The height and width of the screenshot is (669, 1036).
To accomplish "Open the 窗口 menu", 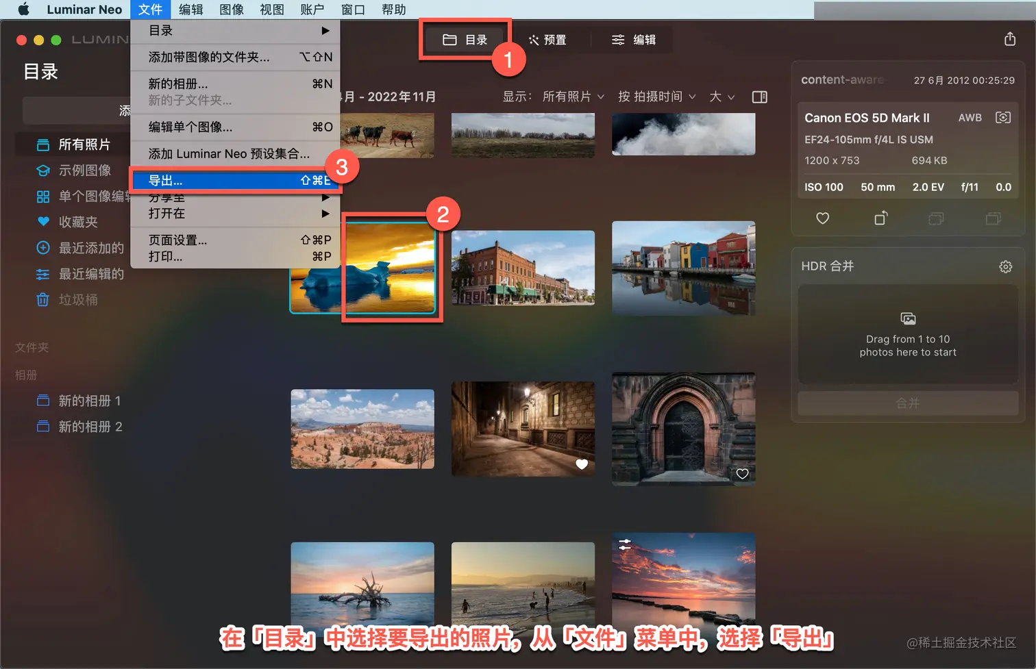I will point(353,10).
